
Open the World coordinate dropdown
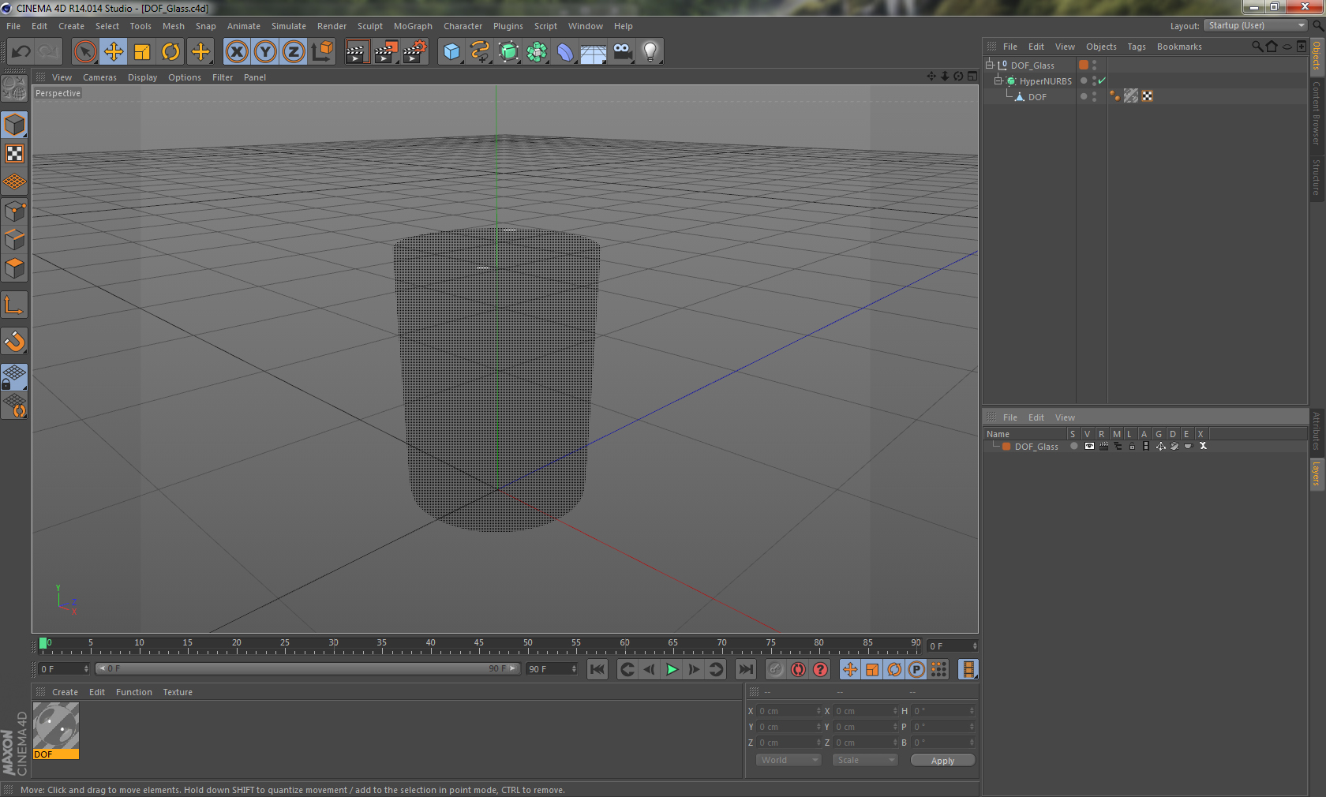788,760
